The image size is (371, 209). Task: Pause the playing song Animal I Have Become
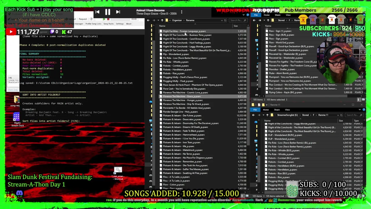tap(108, 12)
